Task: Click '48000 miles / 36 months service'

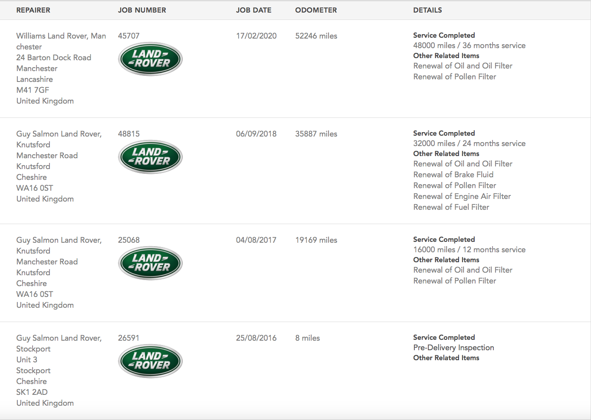Action: point(470,46)
